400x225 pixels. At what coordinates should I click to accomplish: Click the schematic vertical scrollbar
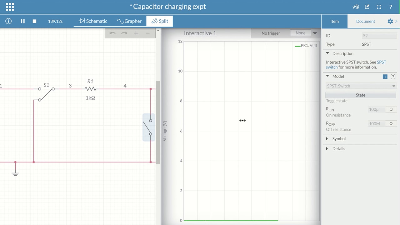tap(158, 122)
